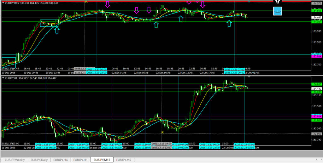Click the grey 182.090 price label
The width and height of the screenshot is (323, 163).
[x=316, y=133]
